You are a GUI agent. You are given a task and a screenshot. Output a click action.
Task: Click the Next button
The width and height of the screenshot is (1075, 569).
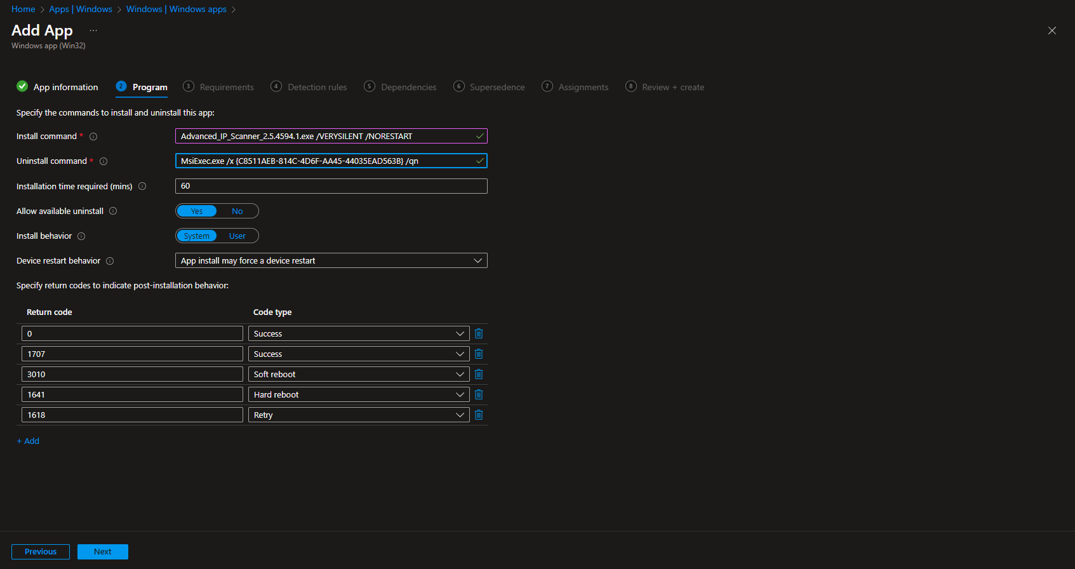click(x=102, y=551)
